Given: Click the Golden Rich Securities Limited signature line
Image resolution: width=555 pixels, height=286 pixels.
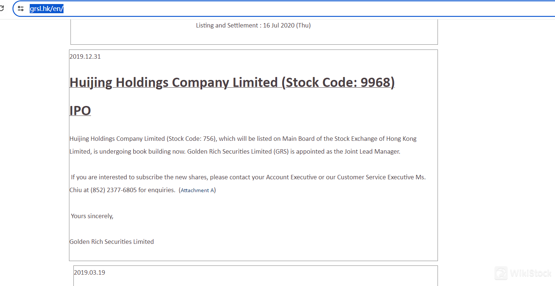Looking at the screenshot, I should [x=112, y=242].
